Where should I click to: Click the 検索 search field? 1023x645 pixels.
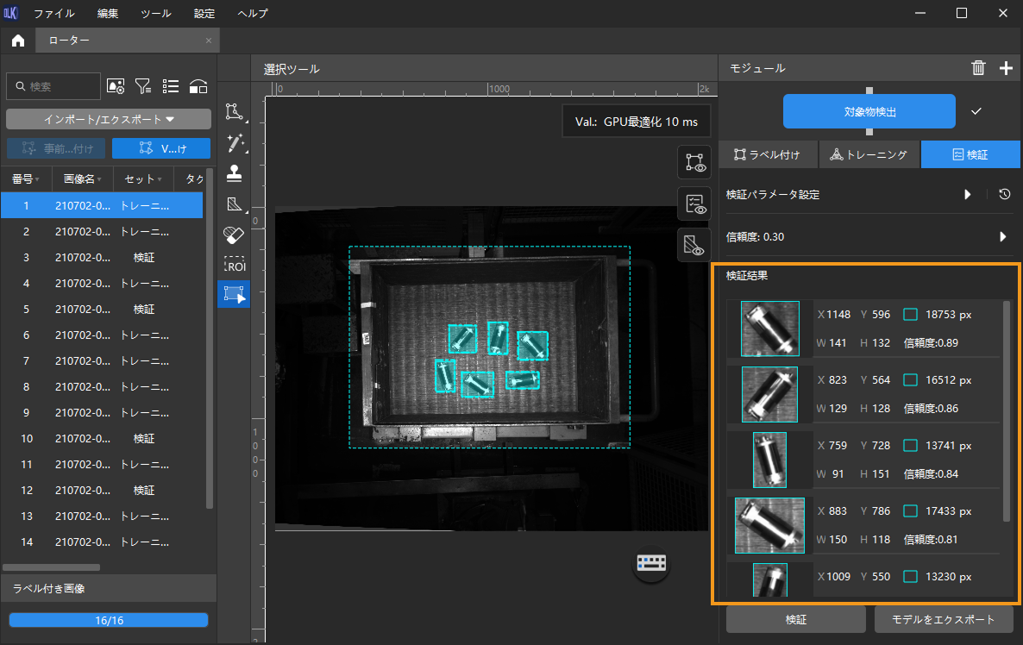[53, 86]
